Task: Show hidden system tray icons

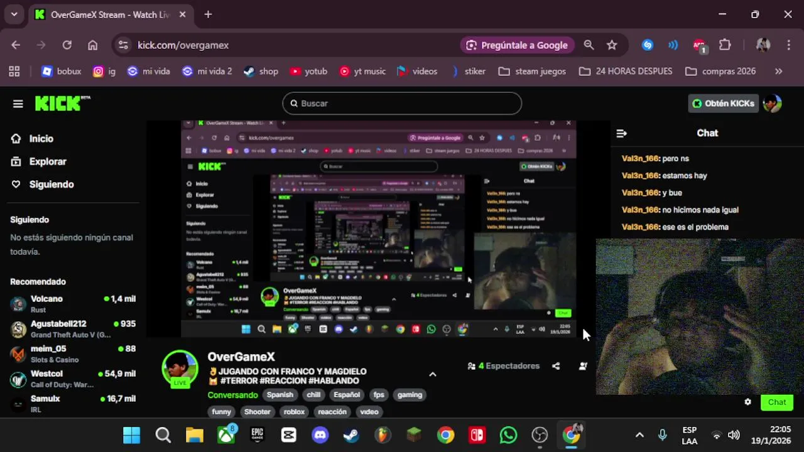Action: [639, 435]
